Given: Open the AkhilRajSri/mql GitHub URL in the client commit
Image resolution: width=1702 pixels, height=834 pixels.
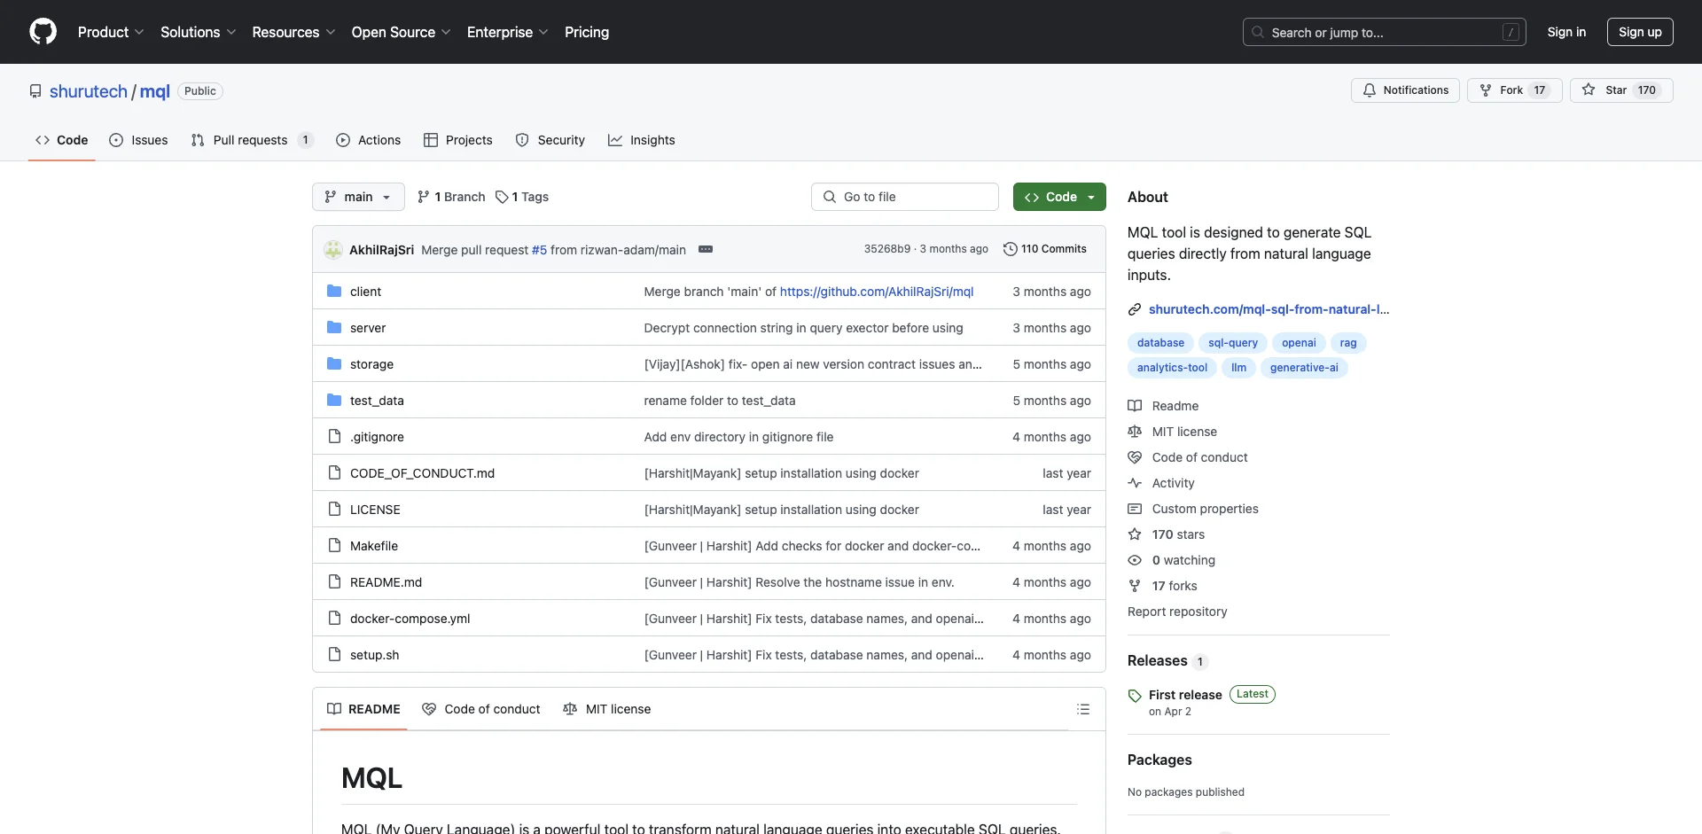Looking at the screenshot, I should coord(876,292).
